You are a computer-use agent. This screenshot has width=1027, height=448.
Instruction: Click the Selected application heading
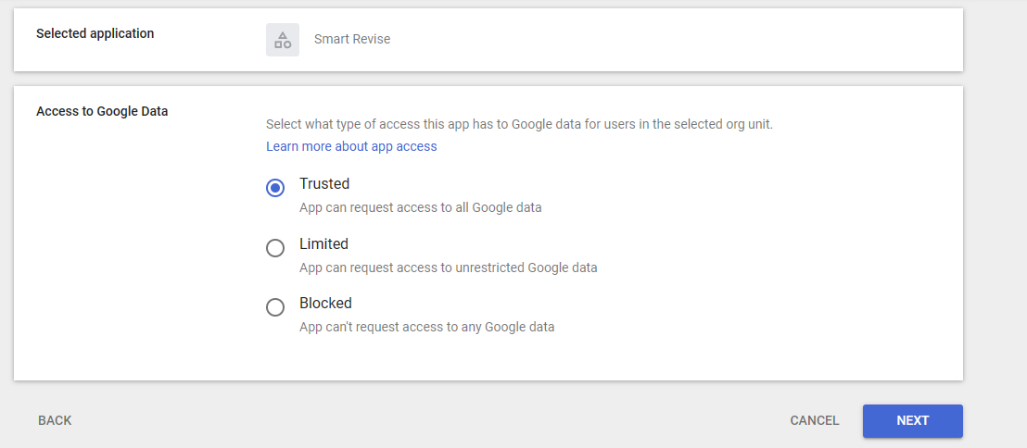(x=95, y=33)
